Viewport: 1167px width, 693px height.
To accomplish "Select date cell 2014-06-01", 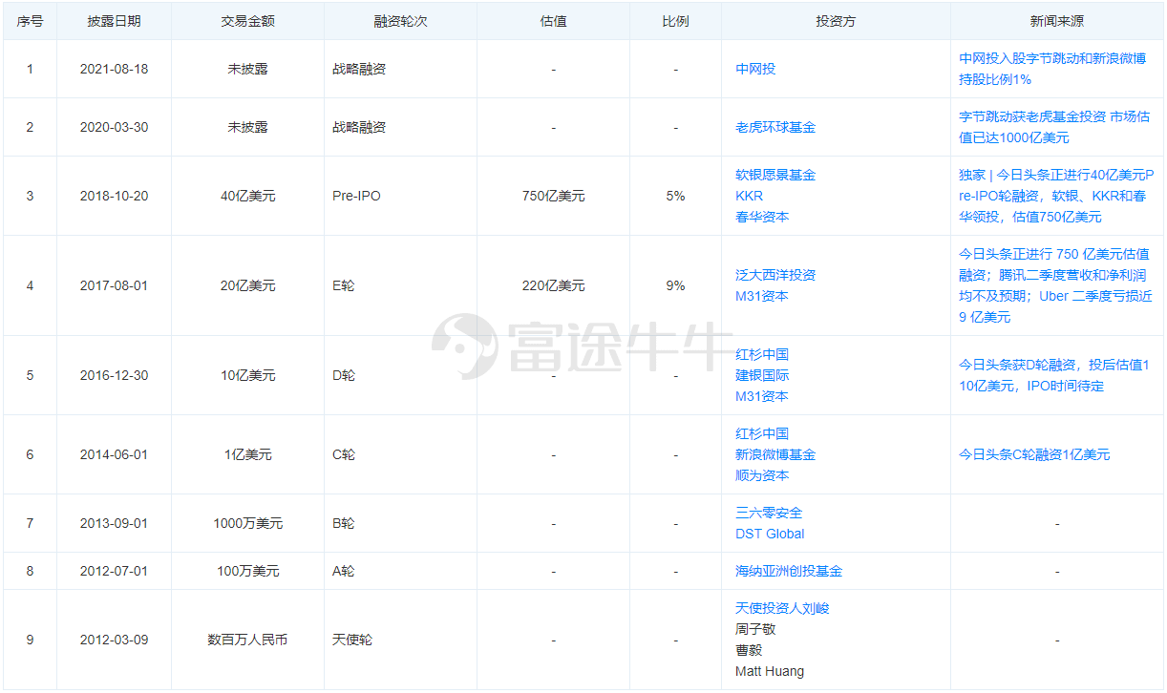I will tap(114, 454).
